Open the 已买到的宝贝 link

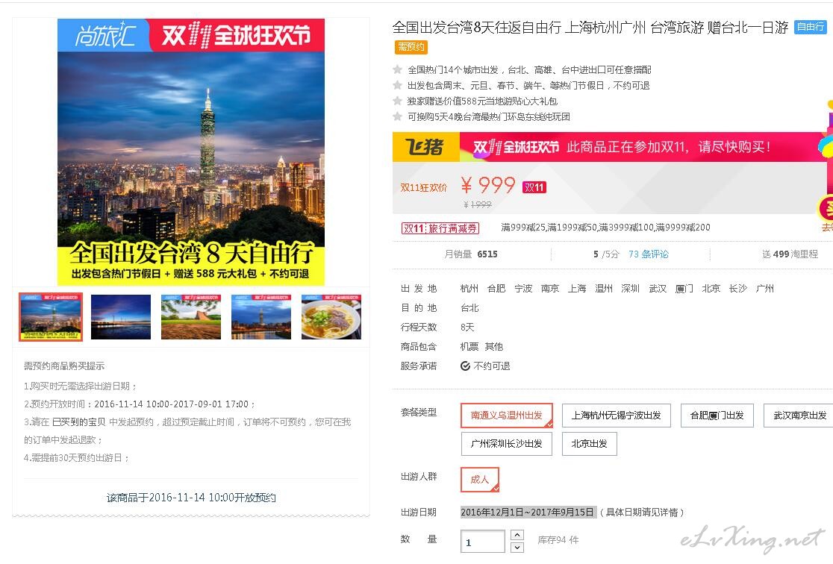pos(78,422)
